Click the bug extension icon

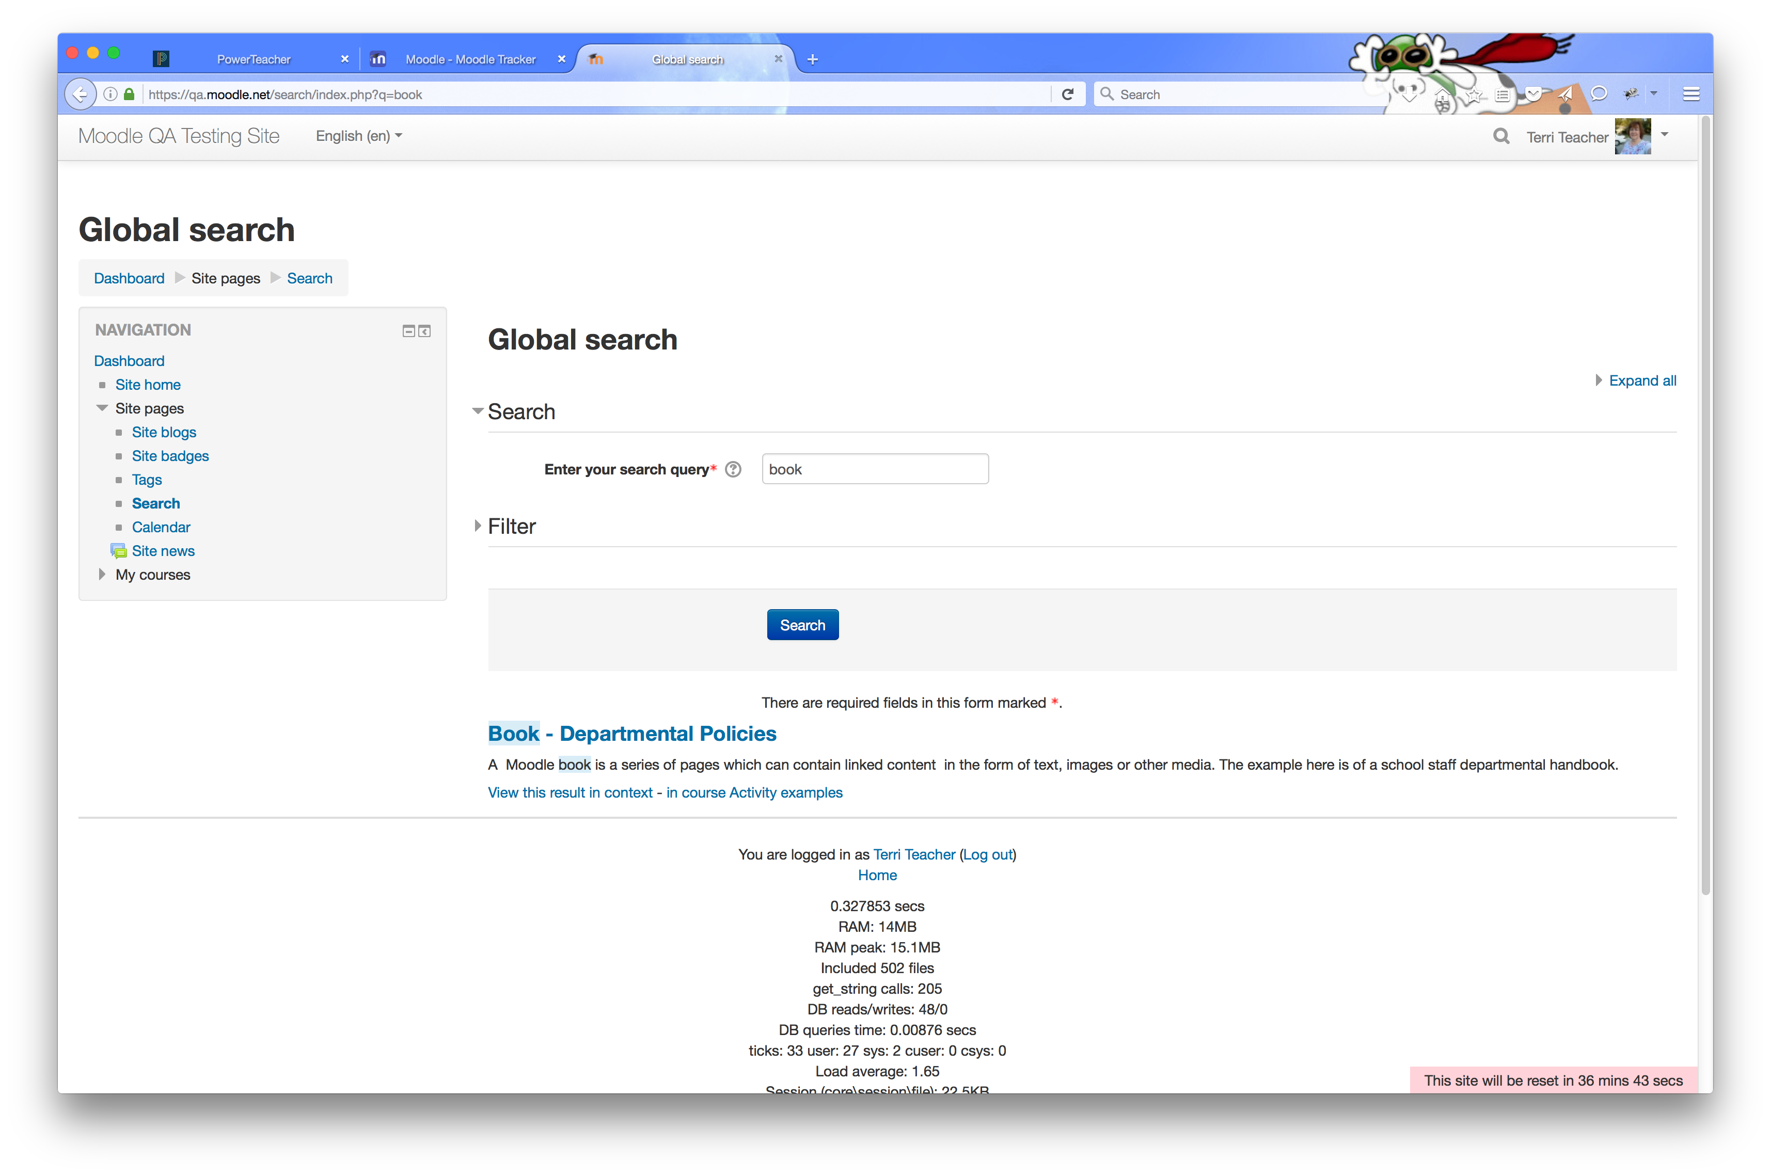tap(1632, 94)
